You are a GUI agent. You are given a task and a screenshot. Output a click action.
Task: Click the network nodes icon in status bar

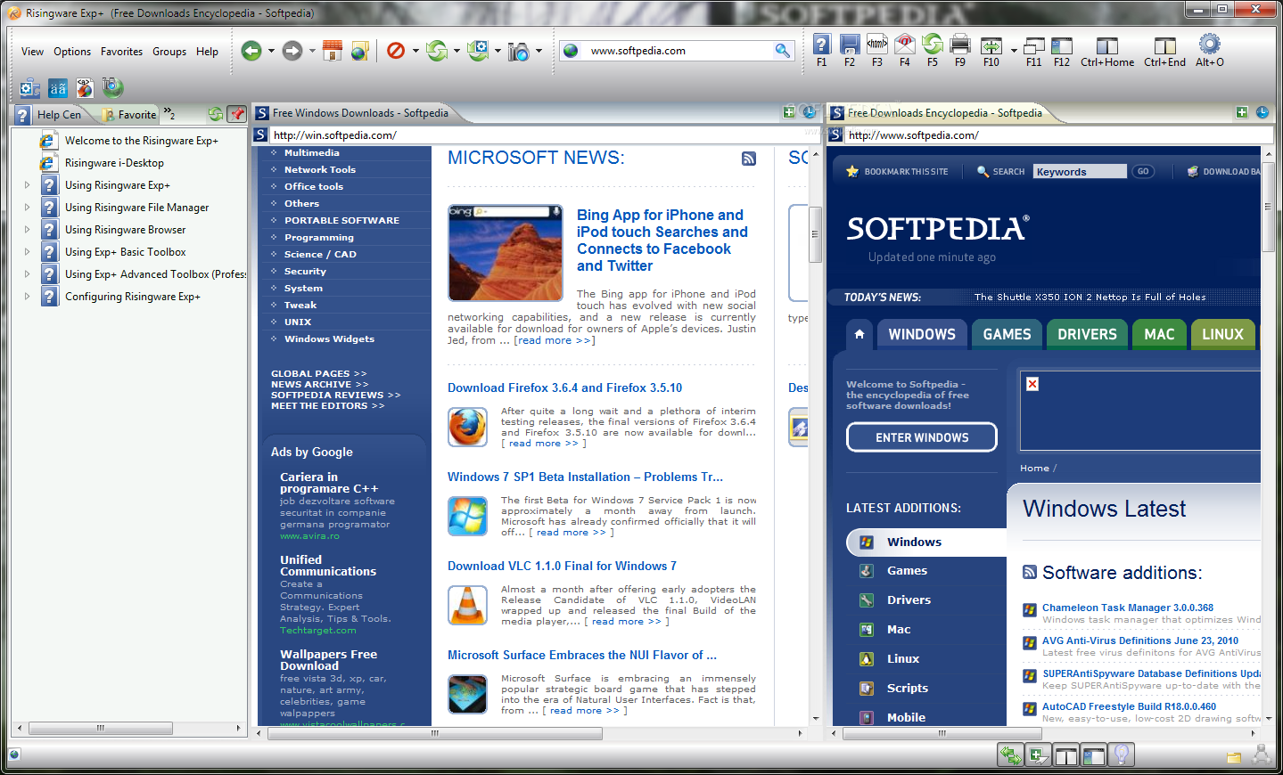click(1261, 755)
